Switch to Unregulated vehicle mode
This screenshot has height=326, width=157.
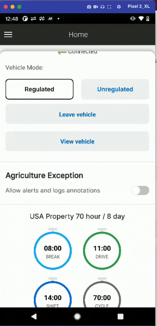click(115, 89)
